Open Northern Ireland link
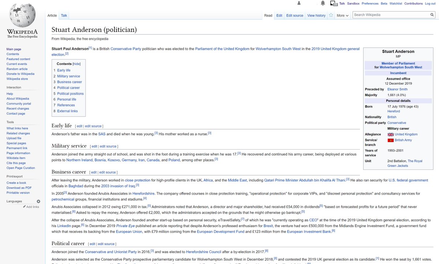The height and width of the screenshot is (264, 439). (x=79, y=160)
